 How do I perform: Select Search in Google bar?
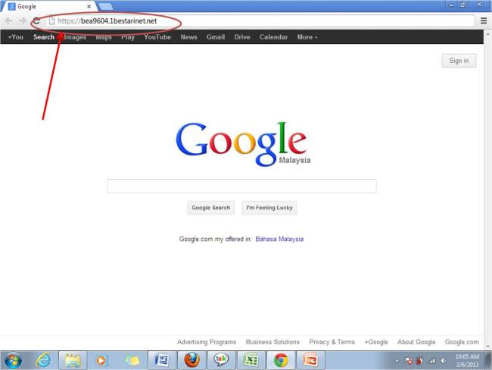tap(44, 37)
